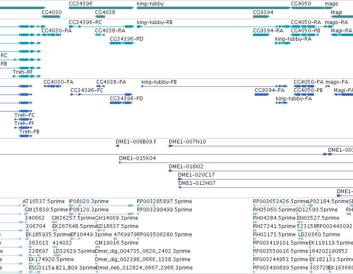The image size is (353, 274).
Task: Click the CG4050-RA transcript label
Action: point(306,22)
